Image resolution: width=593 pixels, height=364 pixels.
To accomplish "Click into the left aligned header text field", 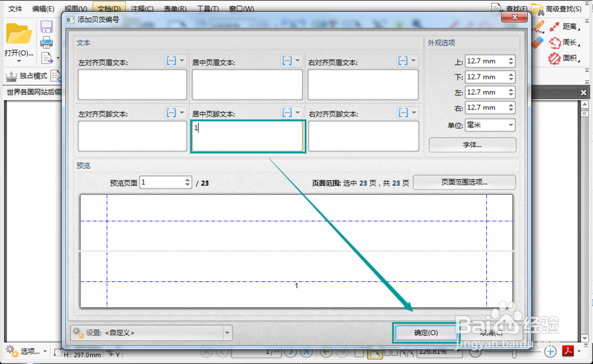I will (132, 85).
